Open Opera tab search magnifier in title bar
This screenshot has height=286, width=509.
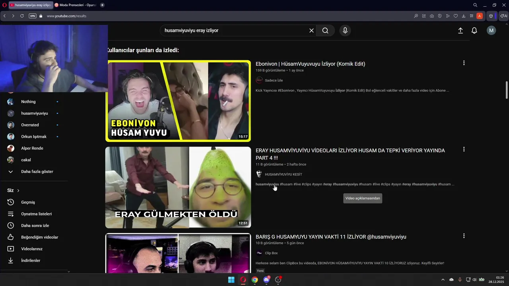pos(475,5)
